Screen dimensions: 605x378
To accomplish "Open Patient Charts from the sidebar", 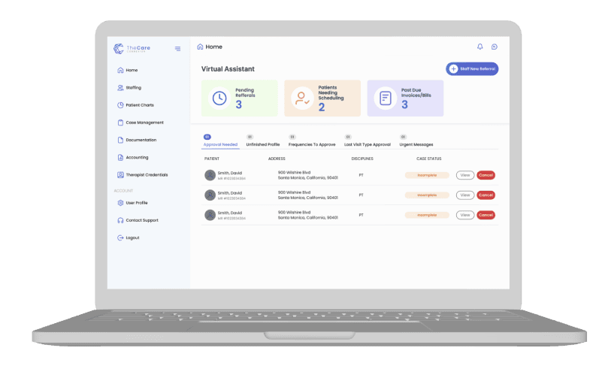I will tap(139, 105).
